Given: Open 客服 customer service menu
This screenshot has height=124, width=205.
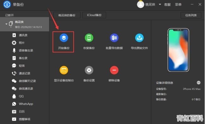Looking at the screenshot, I should (x=167, y=4).
